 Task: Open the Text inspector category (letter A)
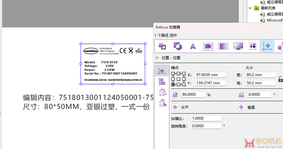(193, 46)
